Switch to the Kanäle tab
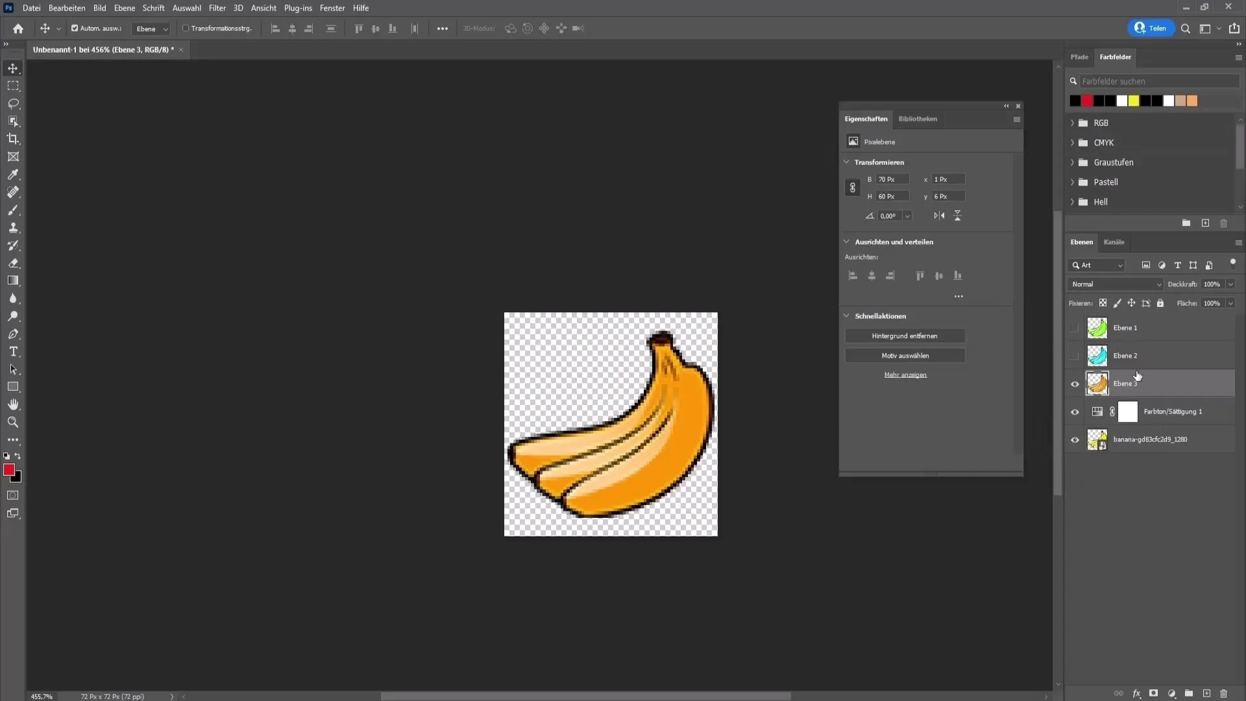Viewport: 1246px width, 701px height. [1114, 242]
